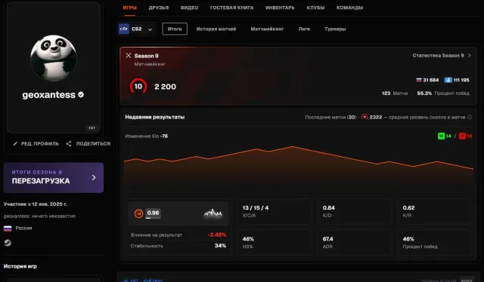This screenshot has height=282, width=484.
Task: Click the 55.3% Процент побед stat
Action: coord(443,93)
